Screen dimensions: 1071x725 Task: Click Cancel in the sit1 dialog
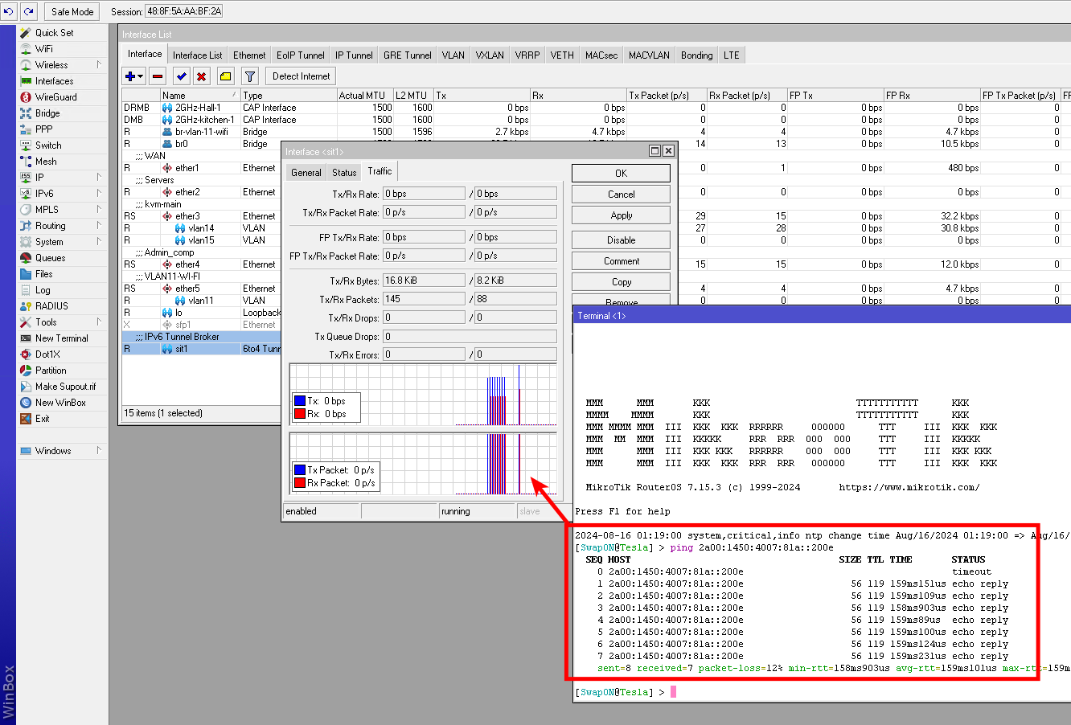click(x=621, y=195)
